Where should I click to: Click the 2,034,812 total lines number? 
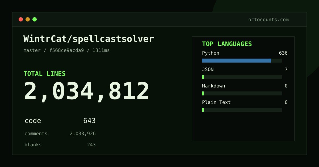86,91
